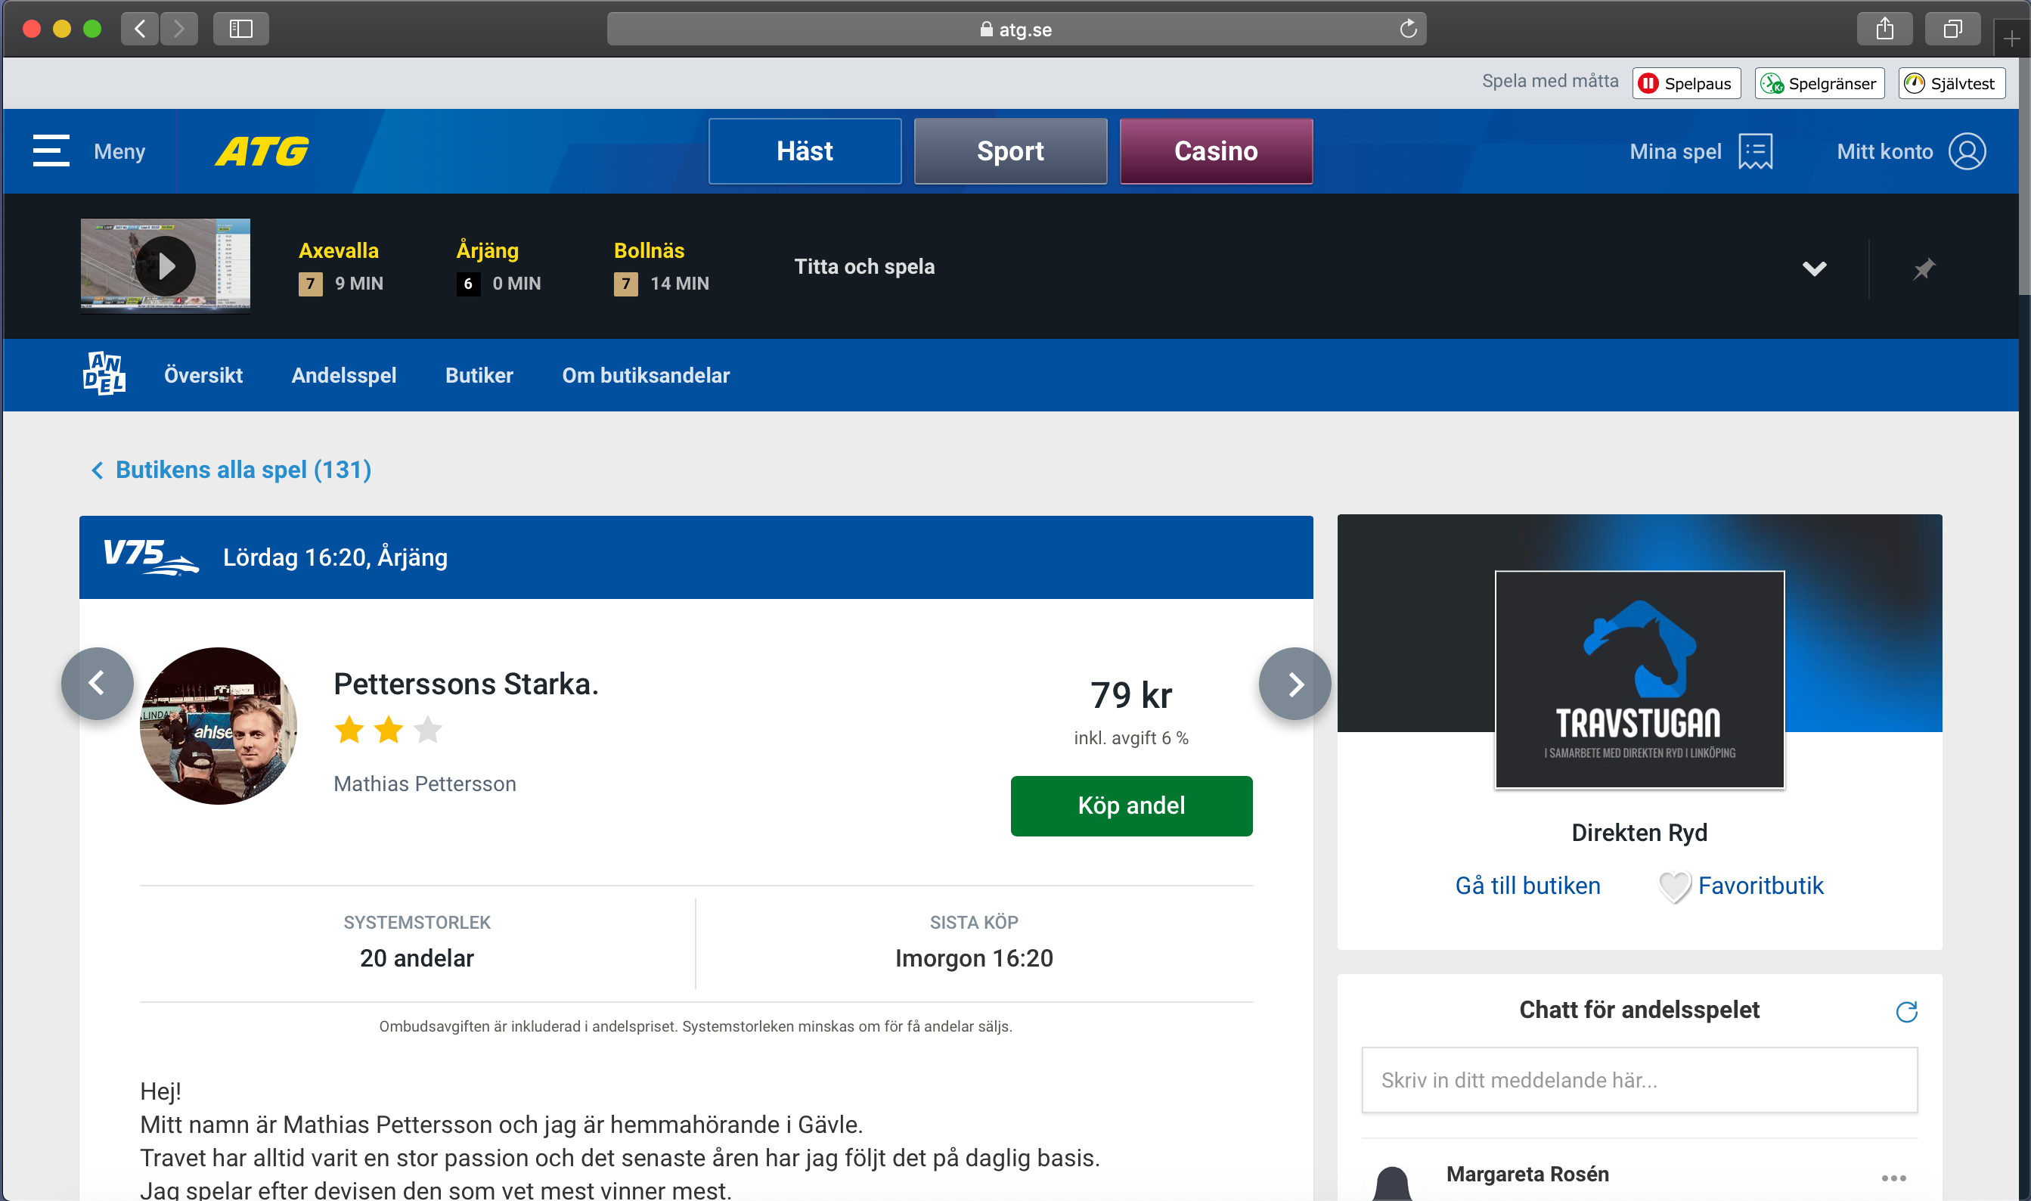
Task: Open Mitt konto profile icon
Action: tap(1967, 151)
